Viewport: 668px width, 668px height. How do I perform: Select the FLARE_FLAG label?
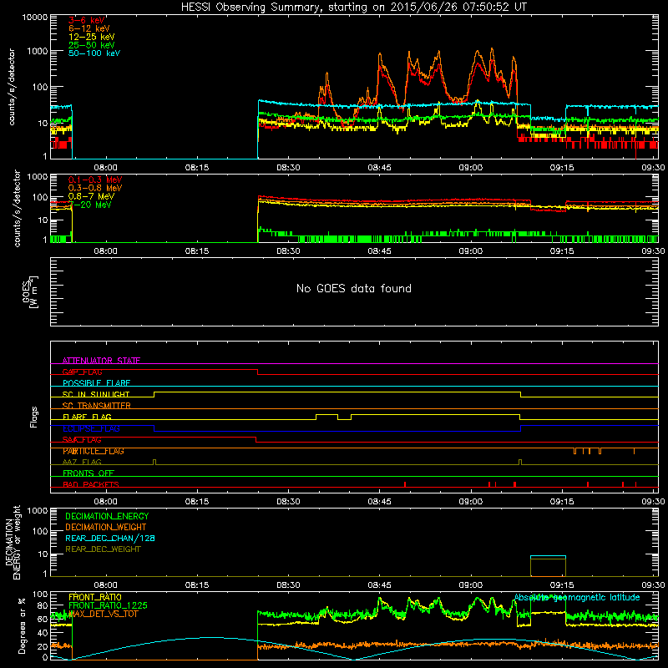[x=87, y=417]
